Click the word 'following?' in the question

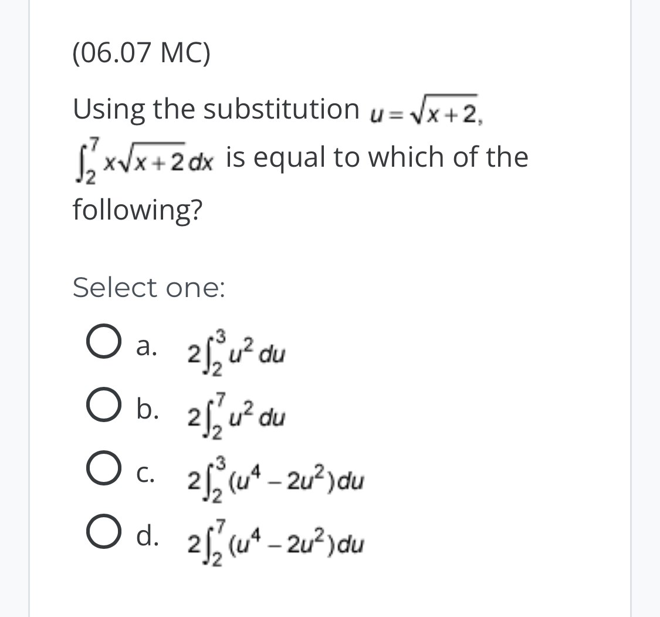pyautogui.click(x=136, y=210)
